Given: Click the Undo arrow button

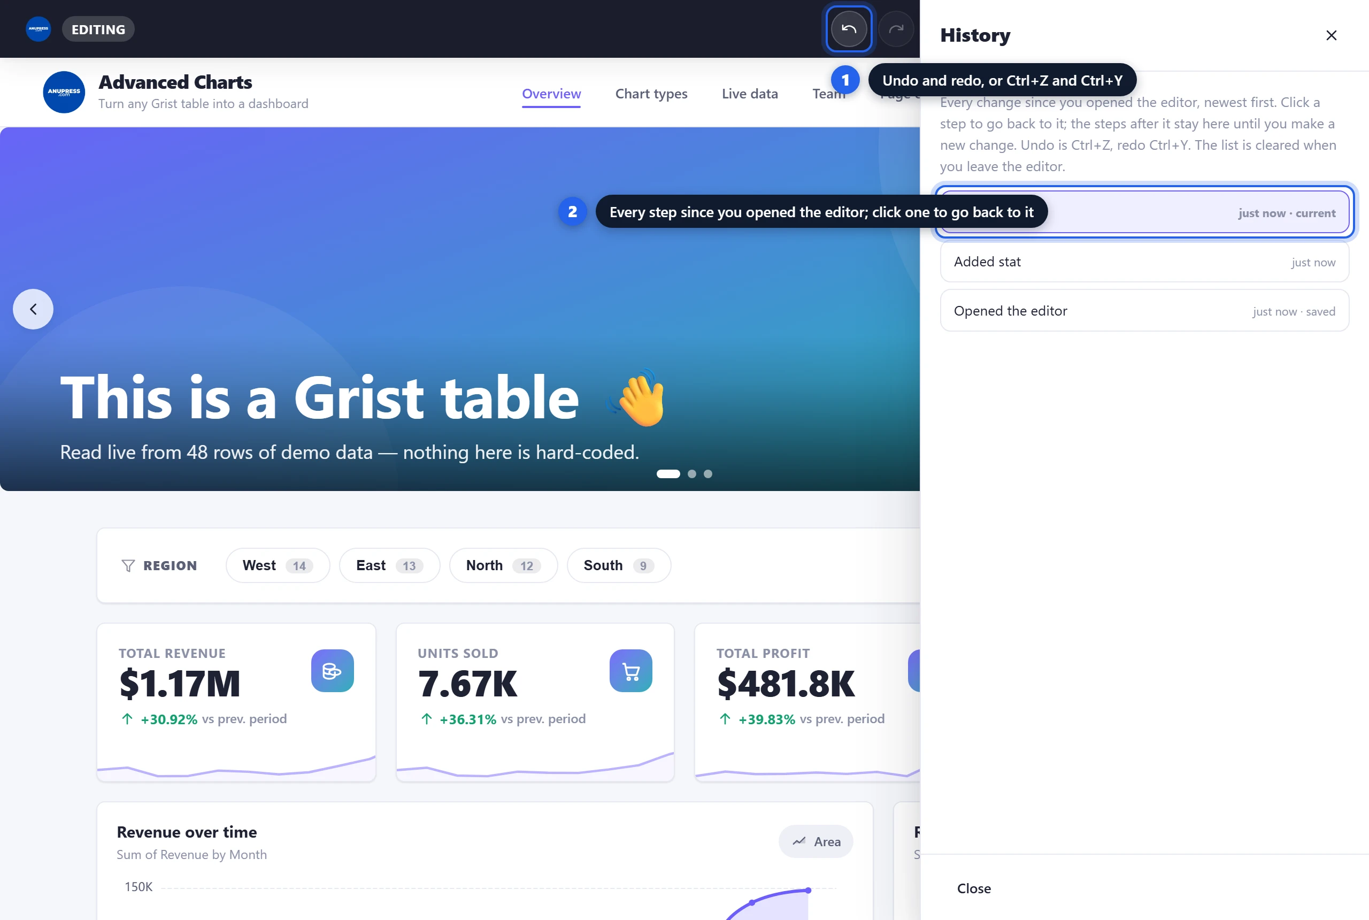Looking at the screenshot, I should 848,29.
